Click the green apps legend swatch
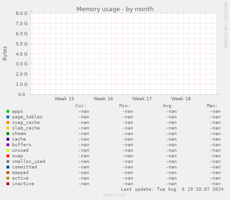This screenshot has height=200, width=230. 8,111
